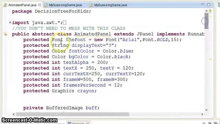Click the variable 'displayText'
Screen dimensions: 220x124
coord(87,45)
